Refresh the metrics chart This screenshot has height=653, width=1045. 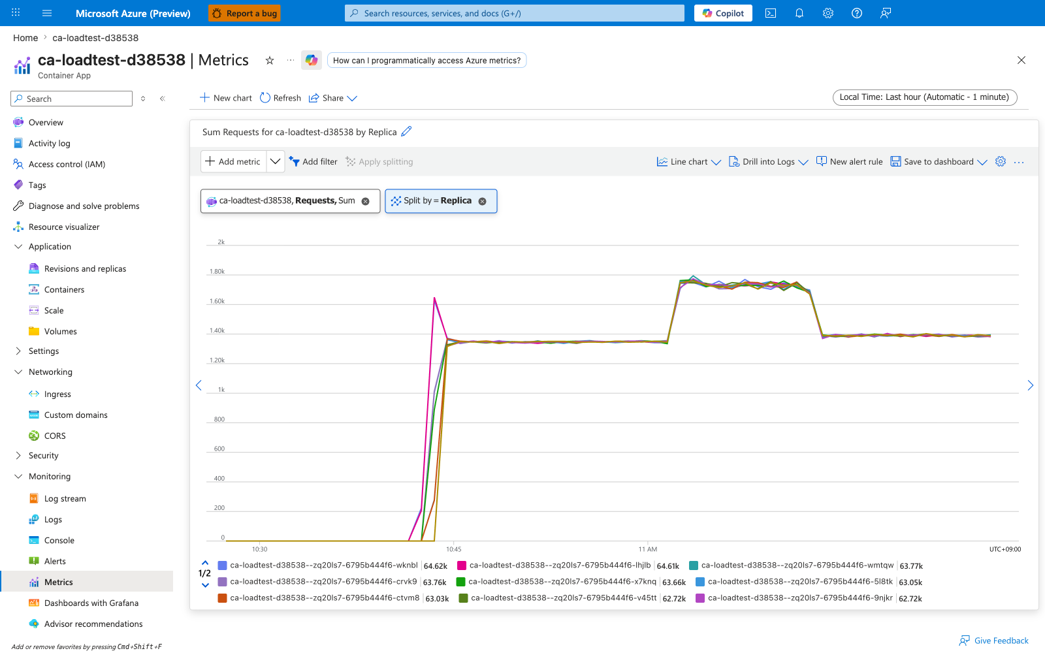280,98
